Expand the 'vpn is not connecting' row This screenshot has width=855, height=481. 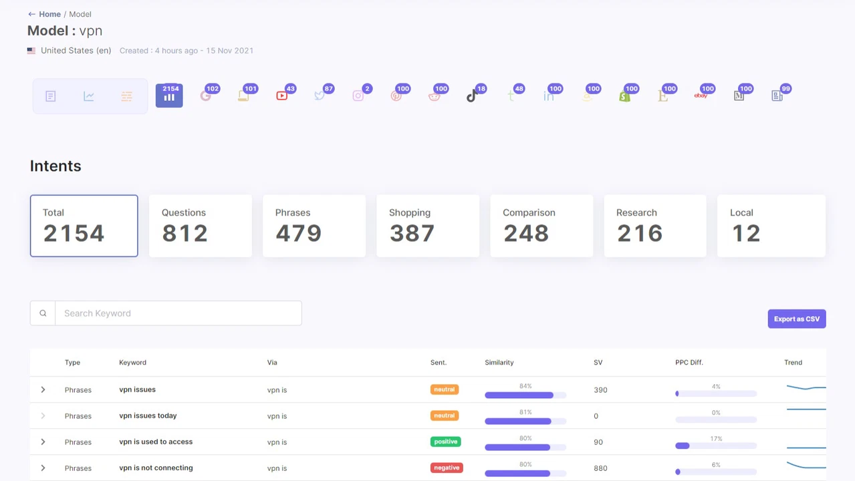pyautogui.click(x=43, y=468)
